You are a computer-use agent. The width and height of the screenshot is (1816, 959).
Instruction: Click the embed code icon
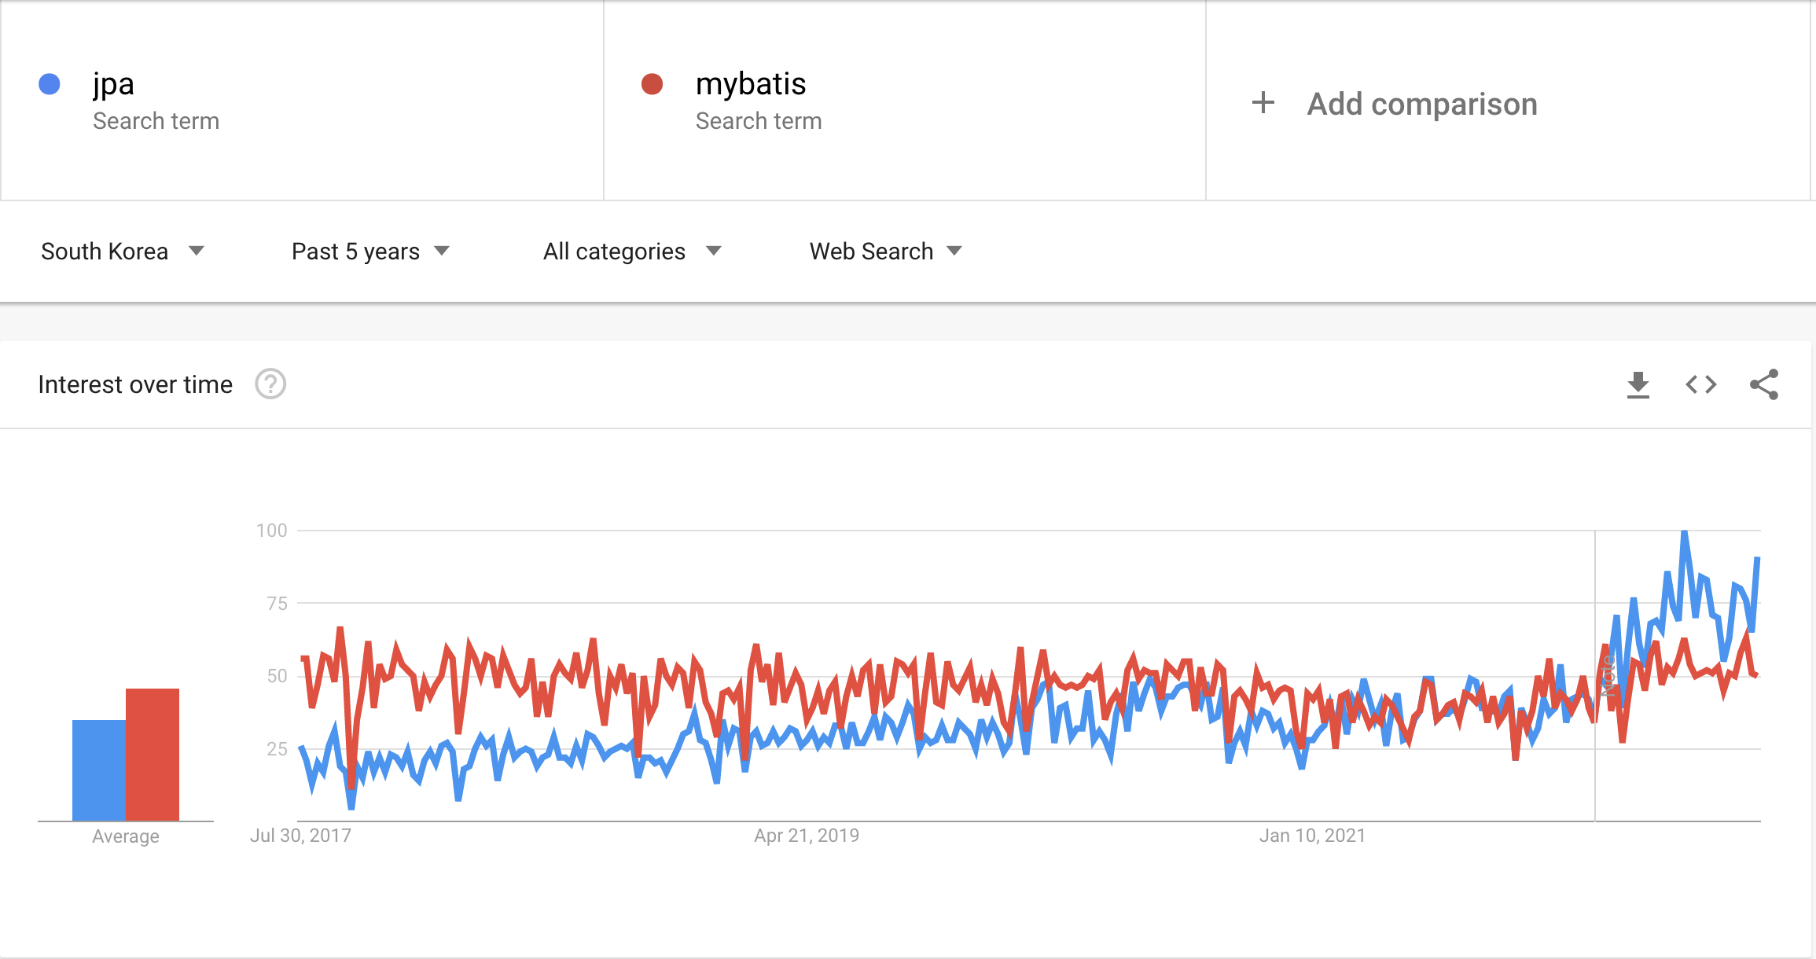click(1700, 384)
